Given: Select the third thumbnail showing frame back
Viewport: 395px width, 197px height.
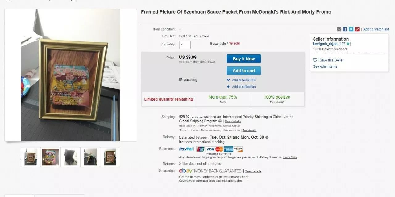Looking at the screenshot, I should (x=70, y=157).
